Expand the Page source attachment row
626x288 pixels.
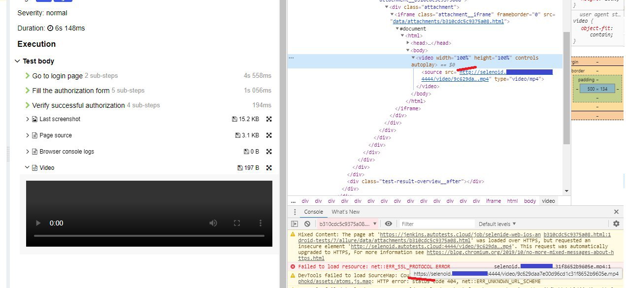(28, 135)
